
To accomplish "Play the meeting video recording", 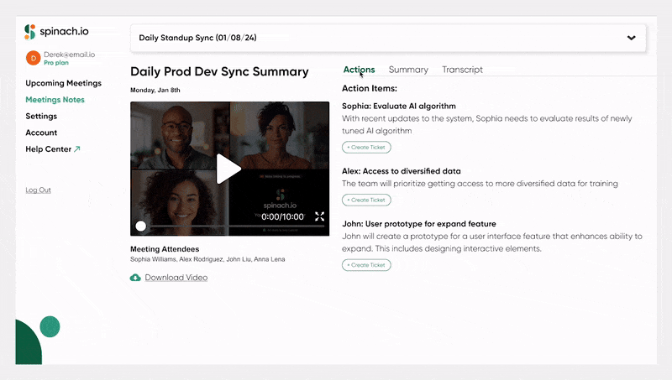I will 228,169.
